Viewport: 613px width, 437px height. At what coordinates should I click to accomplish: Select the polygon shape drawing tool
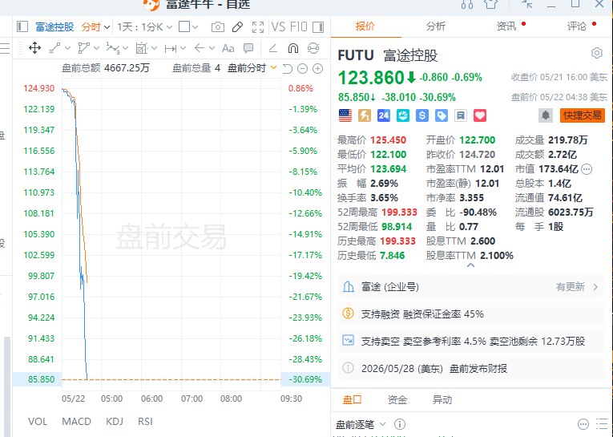83,48
